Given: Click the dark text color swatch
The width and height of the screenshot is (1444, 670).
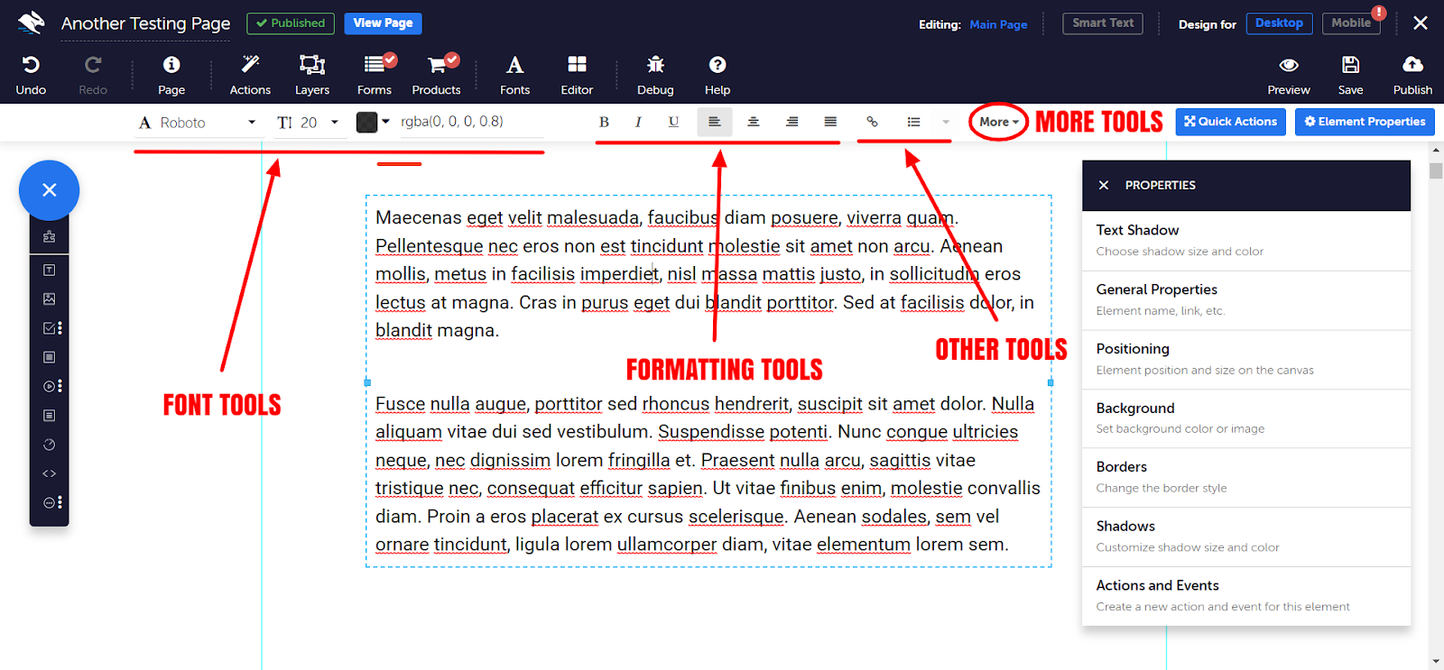Looking at the screenshot, I should [x=366, y=123].
